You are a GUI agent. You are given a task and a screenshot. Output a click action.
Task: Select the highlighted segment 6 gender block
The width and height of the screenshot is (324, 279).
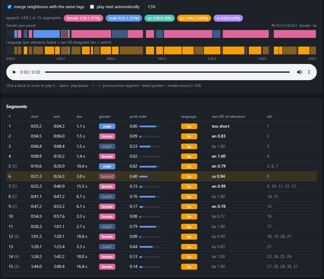click(x=65, y=34)
